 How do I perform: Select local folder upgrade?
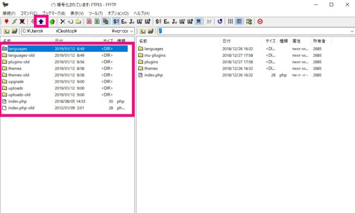pos(16,82)
